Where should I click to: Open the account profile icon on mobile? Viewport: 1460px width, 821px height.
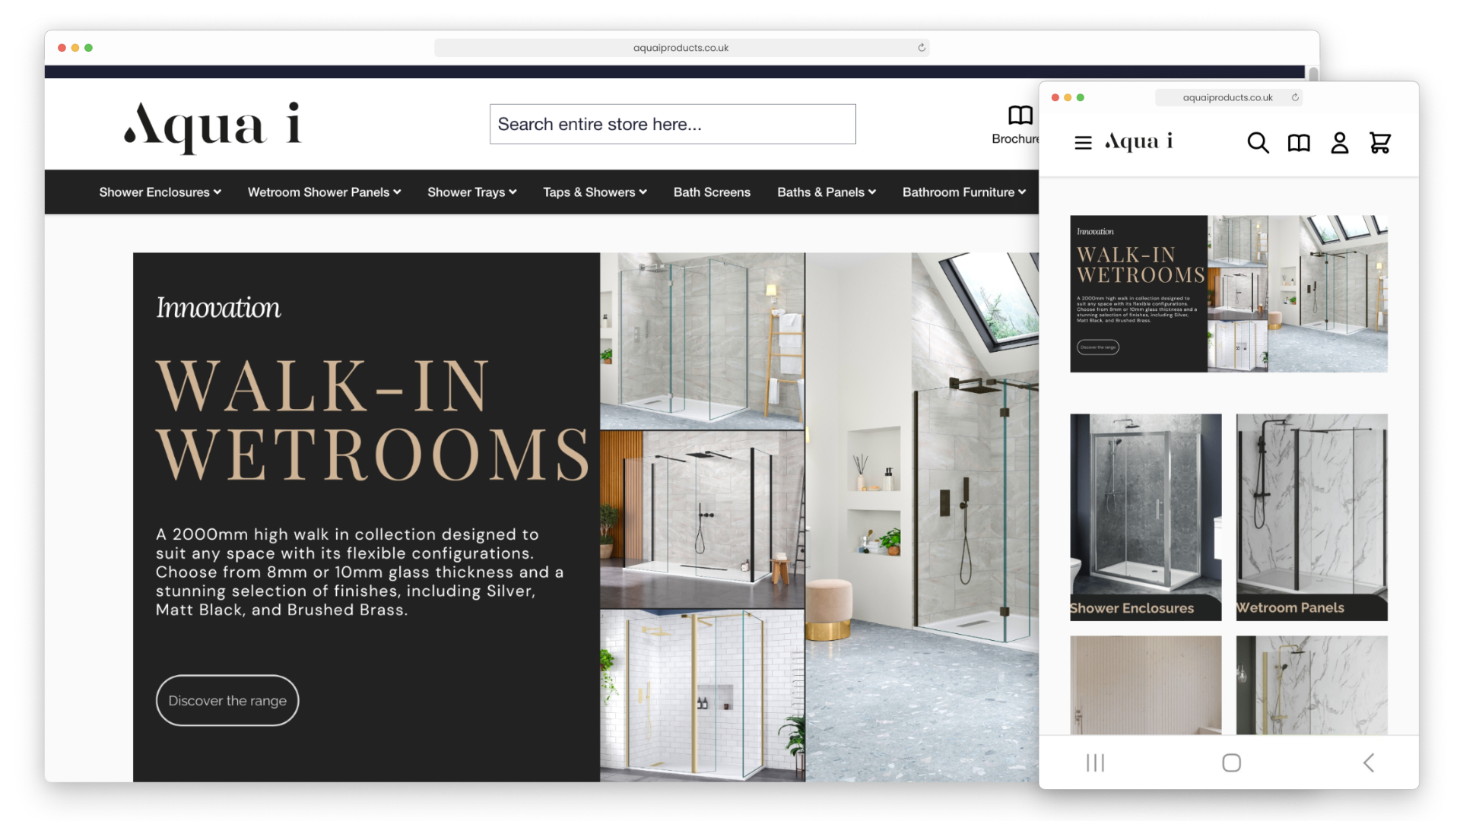[1340, 142]
